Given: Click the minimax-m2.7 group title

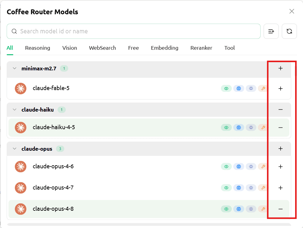Looking at the screenshot, I should click(39, 69).
